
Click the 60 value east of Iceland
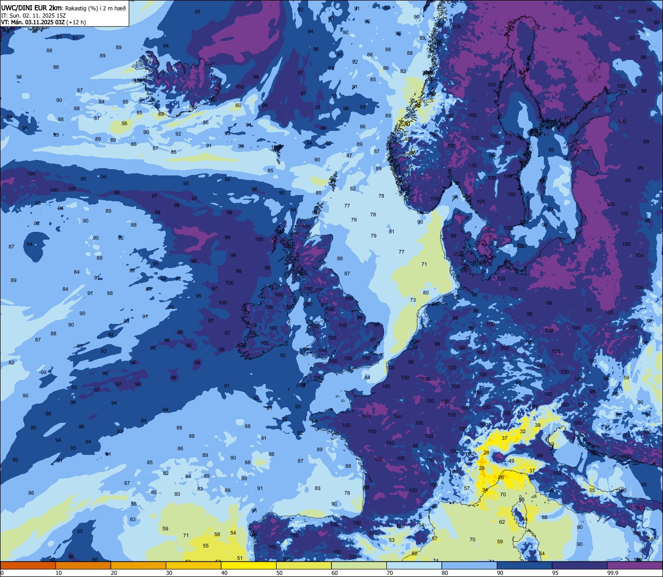(238, 106)
